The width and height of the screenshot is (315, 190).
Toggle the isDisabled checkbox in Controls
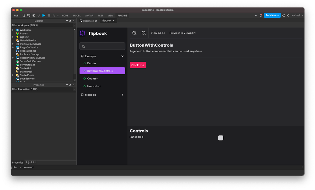pos(220,138)
